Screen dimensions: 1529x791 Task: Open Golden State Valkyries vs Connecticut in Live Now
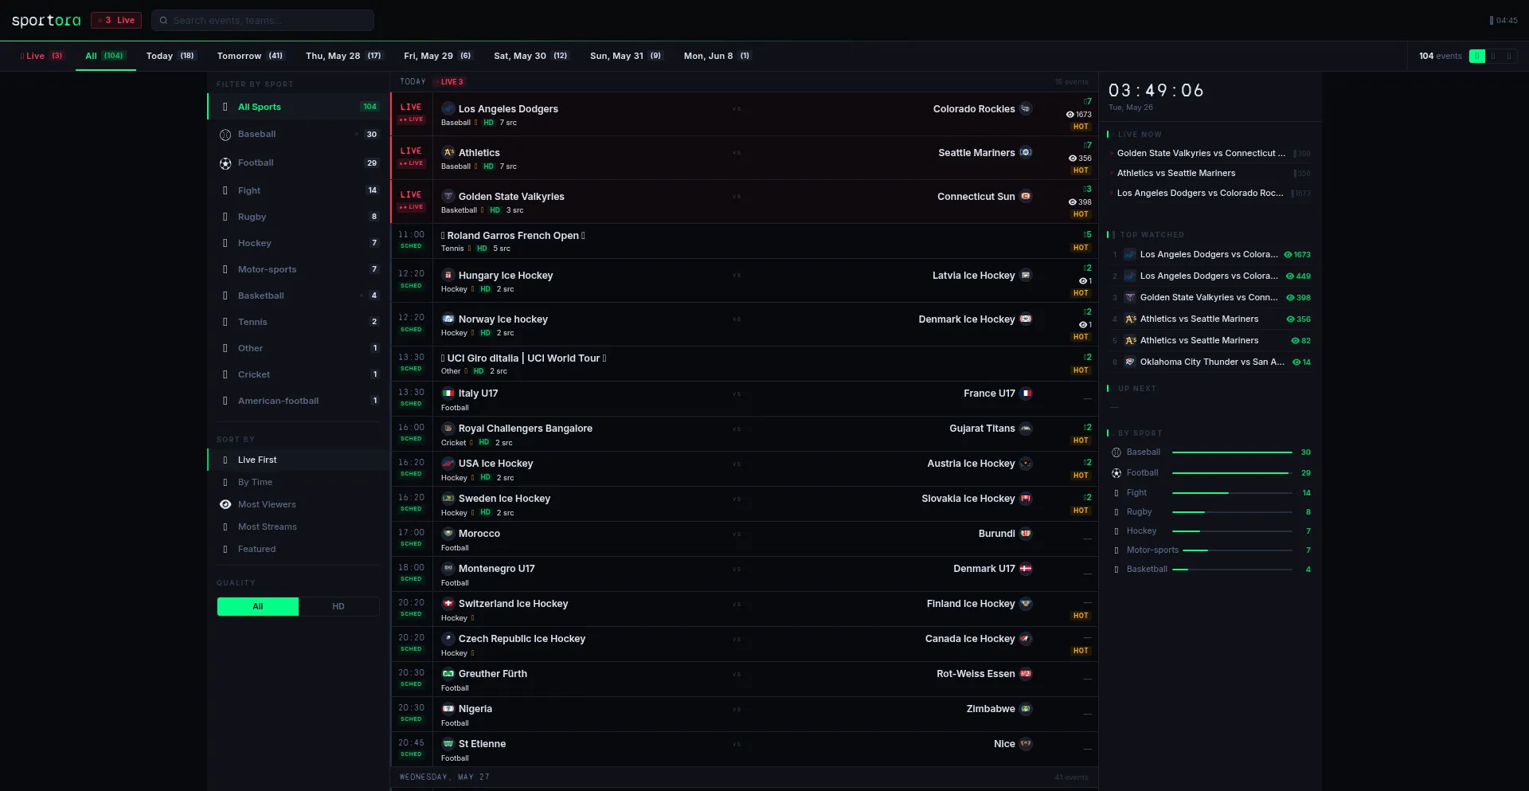coord(1210,153)
